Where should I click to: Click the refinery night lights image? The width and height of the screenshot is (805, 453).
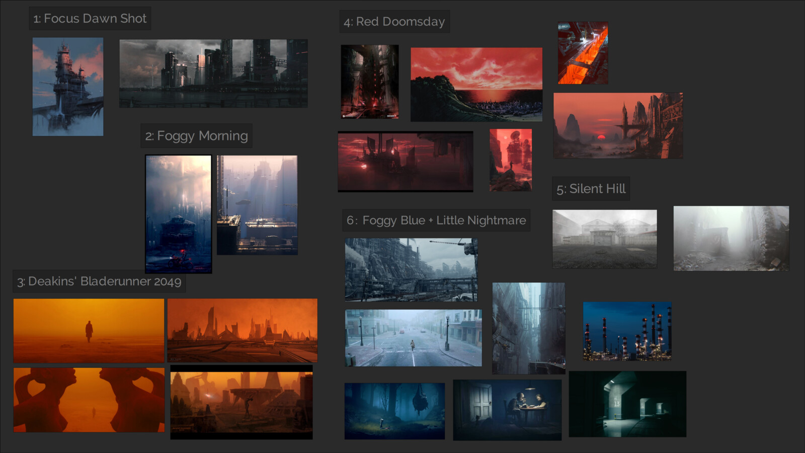pyautogui.click(x=627, y=331)
